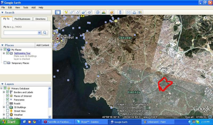213x125 pixels.
Task: Collapse the Layers panel triangle
Action: 2,84
